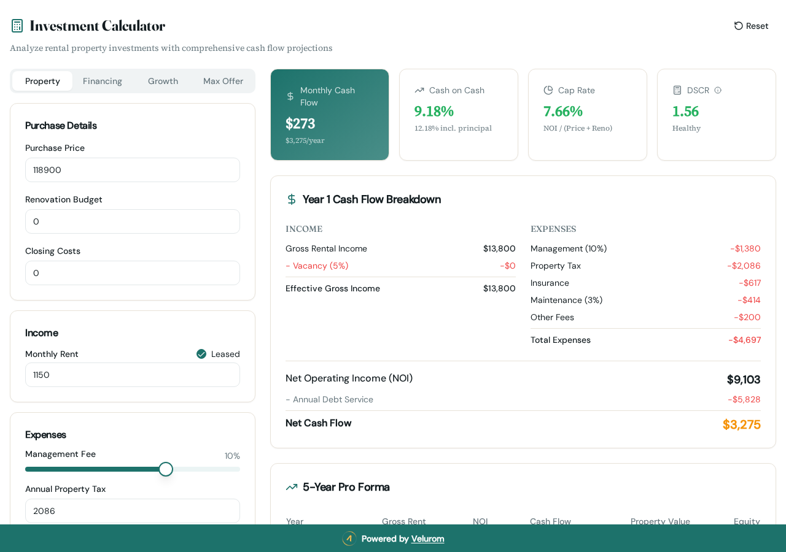Click the Annual Property Tax input field
Viewport: 786px width, 552px height.
tap(133, 511)
